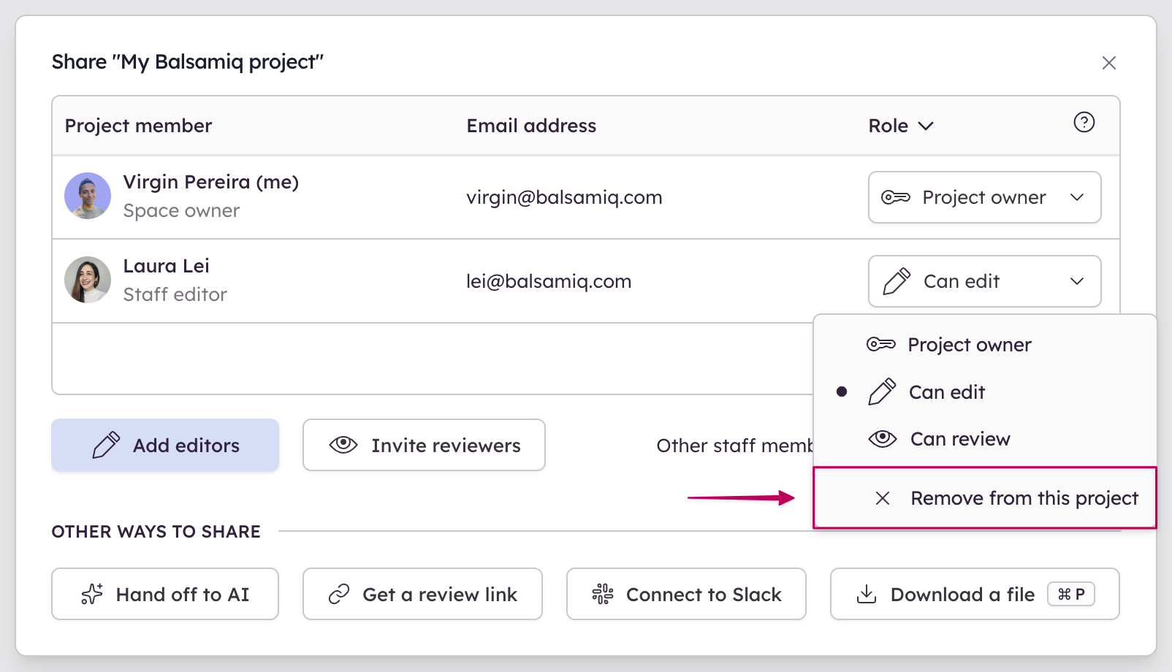Viewport: 1172px width, 672px height.
Task: Click the Project member column header
Action: pos(138,126)
